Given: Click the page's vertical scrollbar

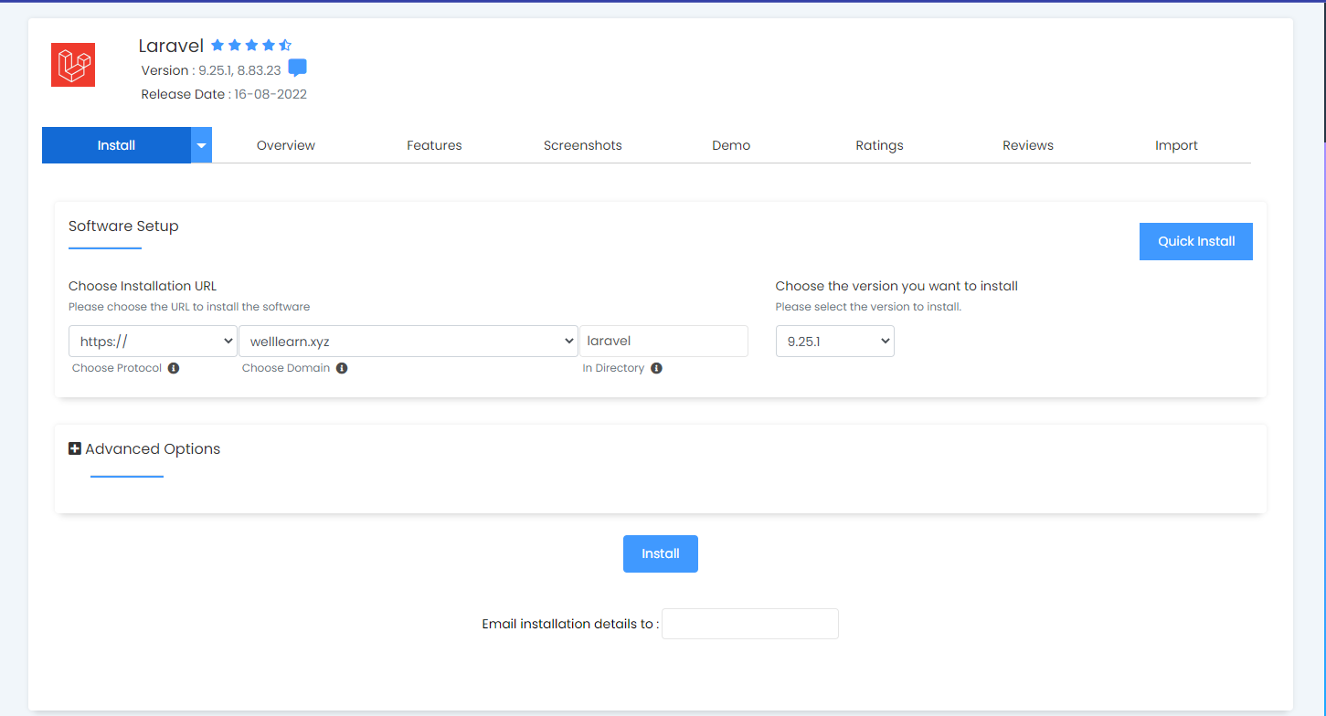Looking at the screenshot, I should click(x=1322, y=73).
